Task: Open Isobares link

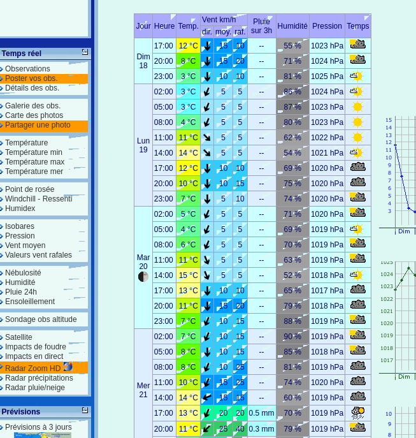Action: click(20, 226)
